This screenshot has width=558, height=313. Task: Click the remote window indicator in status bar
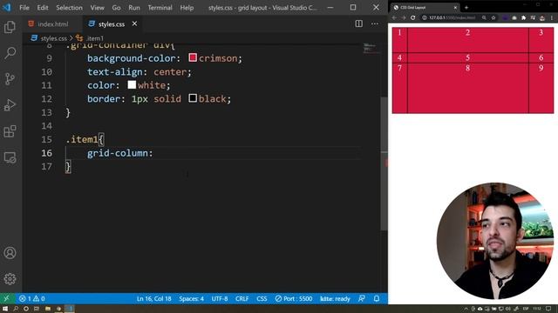6,298
